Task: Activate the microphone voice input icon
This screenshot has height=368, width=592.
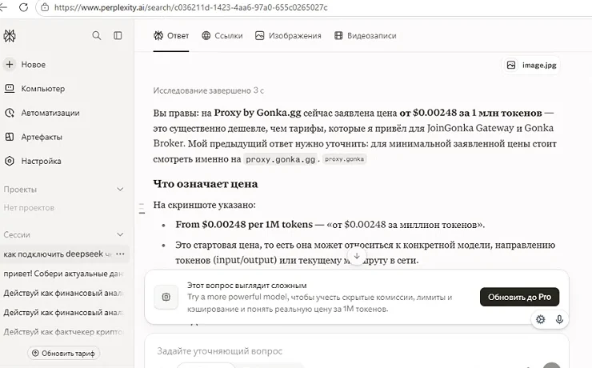Action: point(559,319)
